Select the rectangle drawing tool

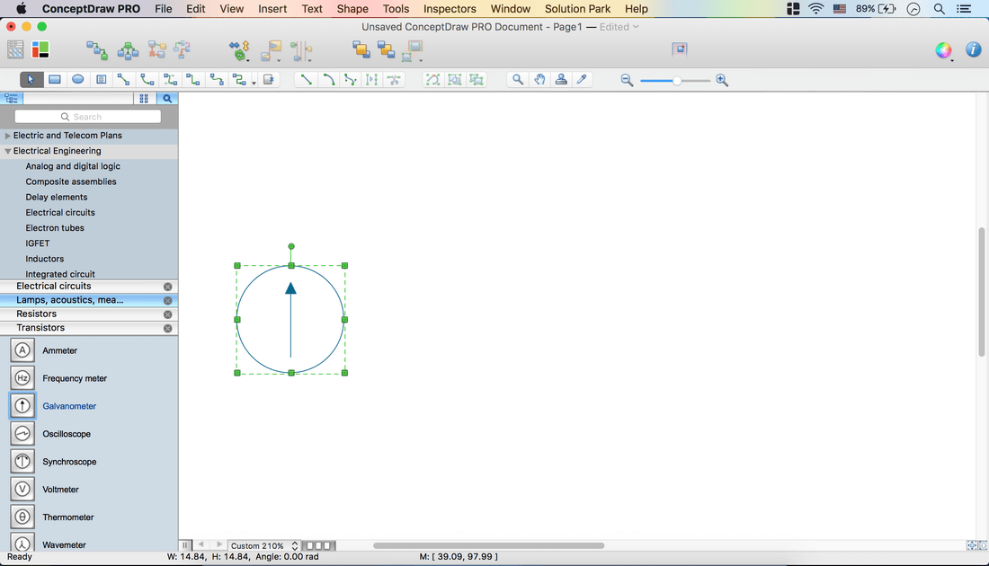click(55, 79)
